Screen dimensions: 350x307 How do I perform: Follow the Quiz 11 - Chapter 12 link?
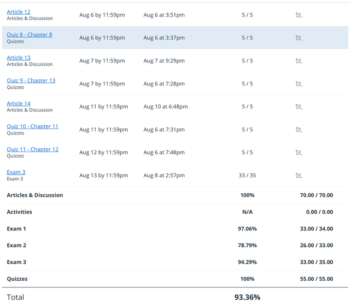tap(32, 149)
